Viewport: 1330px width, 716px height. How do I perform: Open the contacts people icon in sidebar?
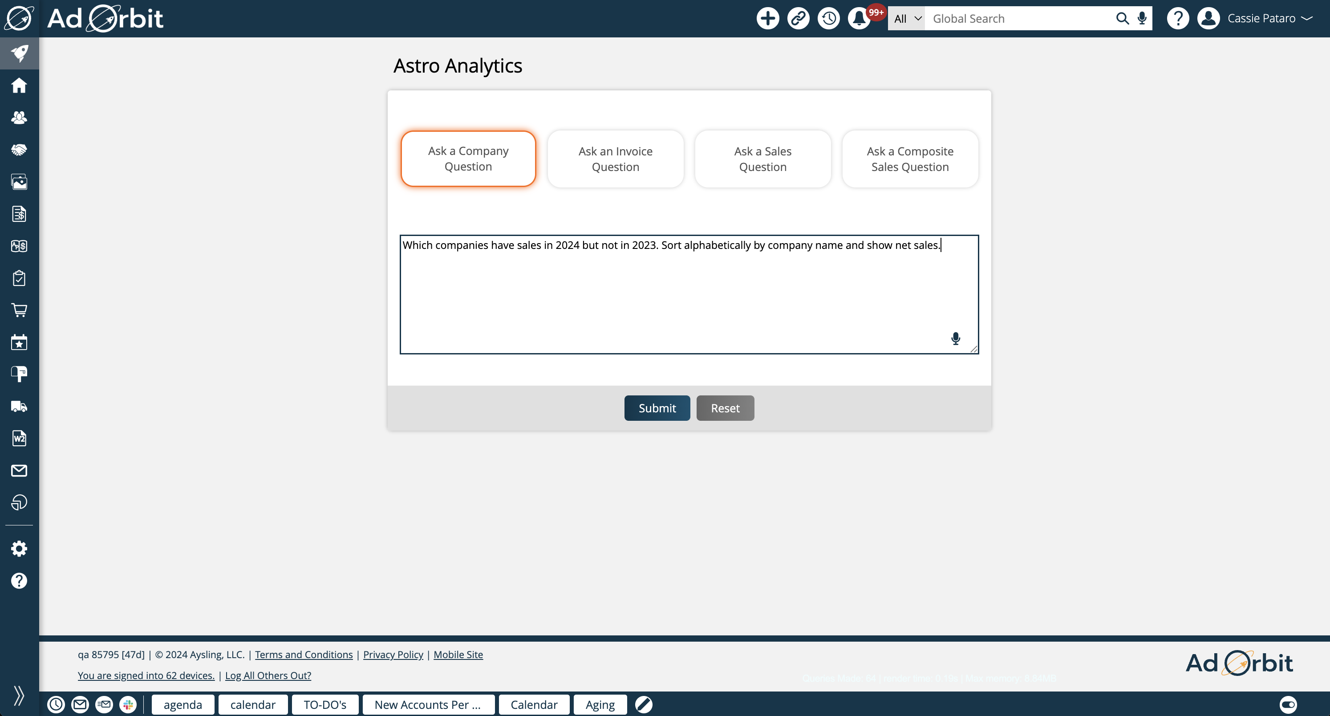pos(19,117)
